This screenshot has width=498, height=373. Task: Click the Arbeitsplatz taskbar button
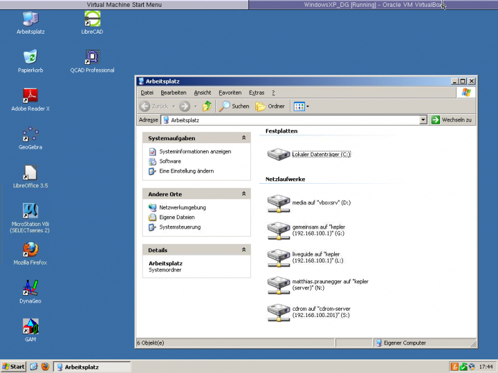click(x=92, y=367)
